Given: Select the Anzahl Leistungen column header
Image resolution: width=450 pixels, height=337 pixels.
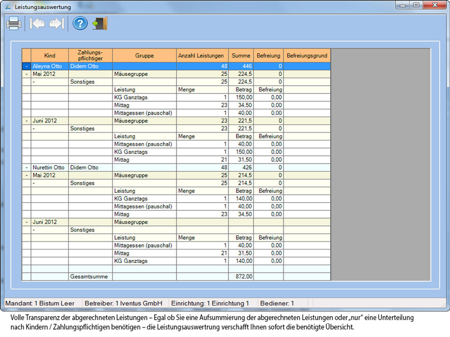Looking at the screenshot, I should coord(202,56).
